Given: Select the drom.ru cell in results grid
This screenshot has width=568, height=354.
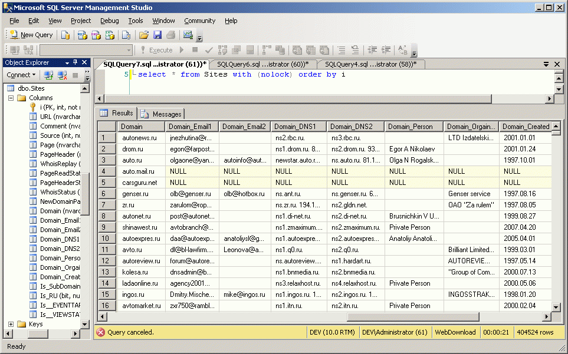Looking at the screenshot, I should [140, 148].
